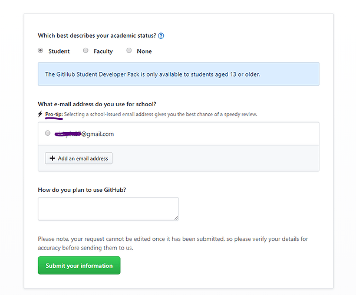
Task: Click the blue Student Developer Pack notice
Action: tap(179, 74)
